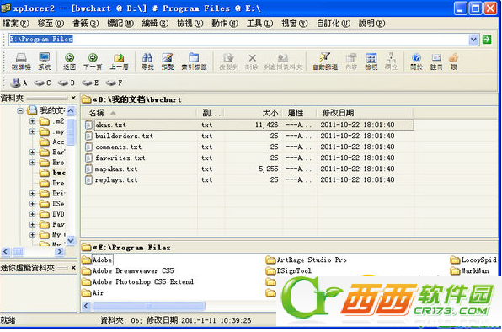
Task: Click the 定位 tree locate icon
Action: (391, 61)
